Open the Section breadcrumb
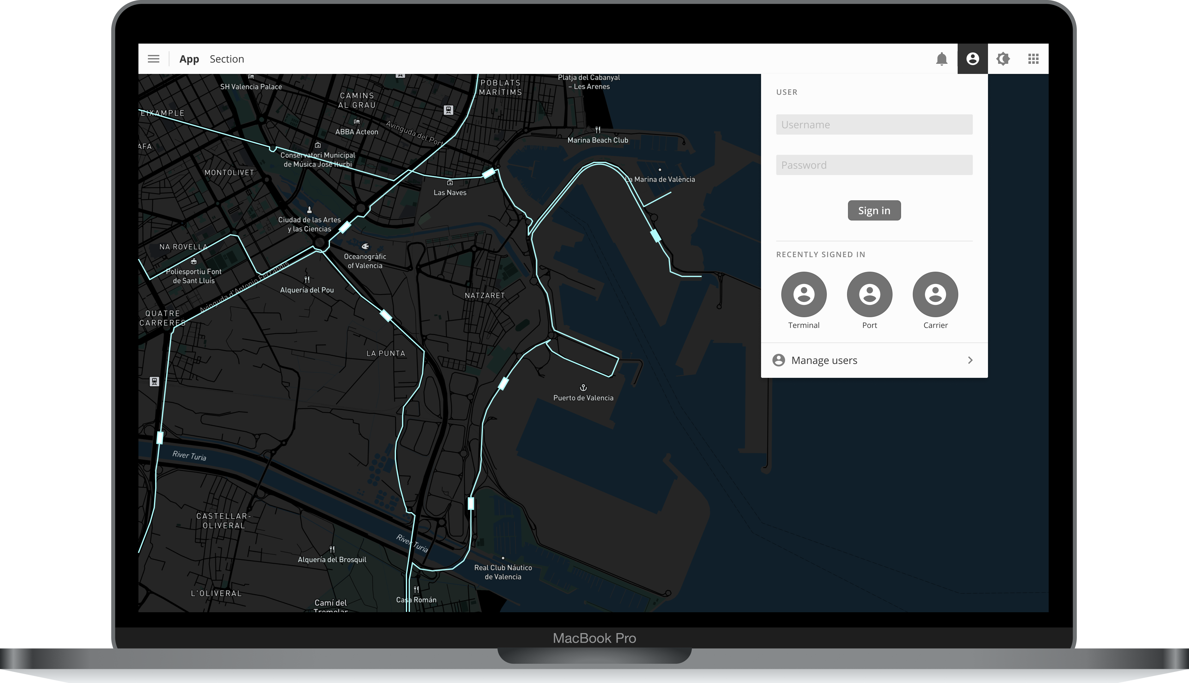The height and width of the screenshot is (683, 1189). coord(227,59)
